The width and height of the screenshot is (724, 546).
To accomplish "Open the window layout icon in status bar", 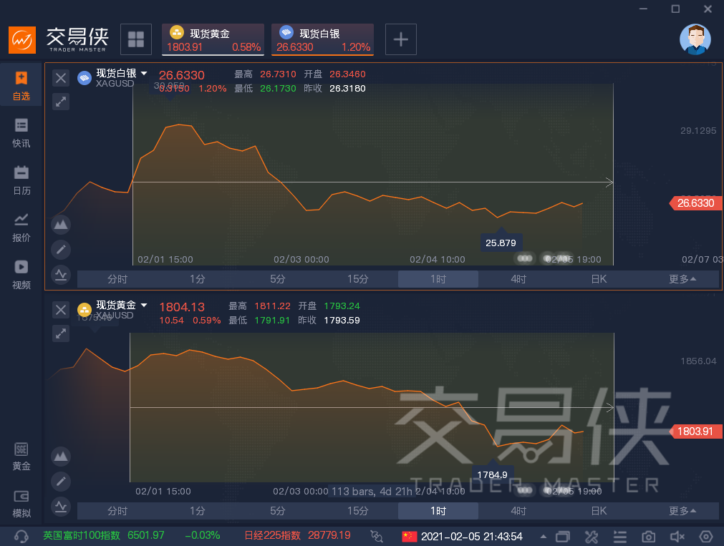I will tap(563, 537).
